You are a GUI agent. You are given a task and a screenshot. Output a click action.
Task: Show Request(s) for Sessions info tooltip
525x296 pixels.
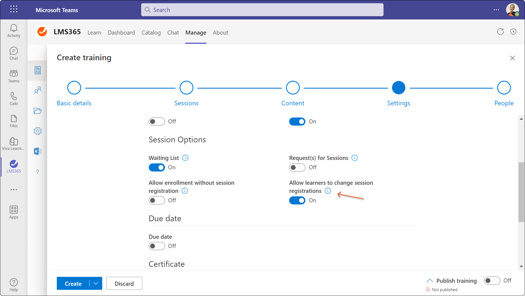(x=355, y=158)
